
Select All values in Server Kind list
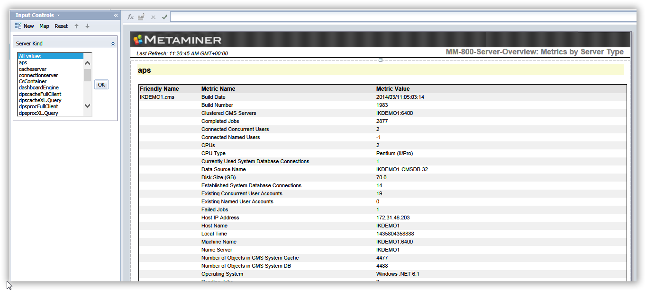coord(50,56)
